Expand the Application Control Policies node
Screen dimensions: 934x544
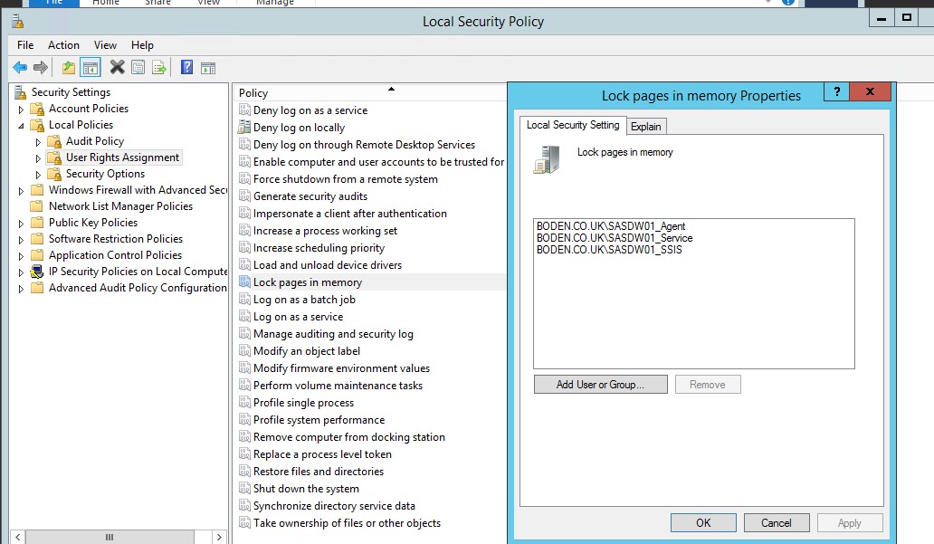click(21, 256)
